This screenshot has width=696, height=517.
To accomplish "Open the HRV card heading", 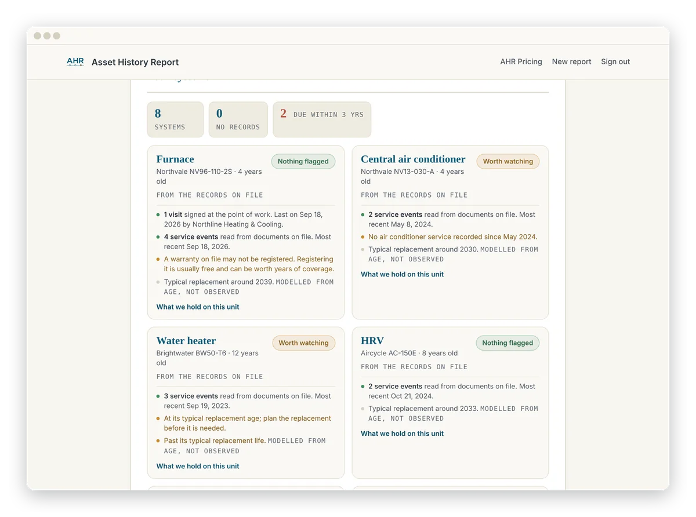I will coord(372,340).
